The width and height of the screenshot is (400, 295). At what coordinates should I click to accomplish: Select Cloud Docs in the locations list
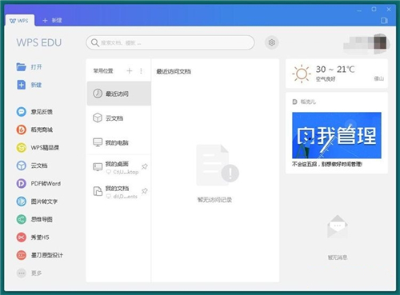click(x=119, y=118)
